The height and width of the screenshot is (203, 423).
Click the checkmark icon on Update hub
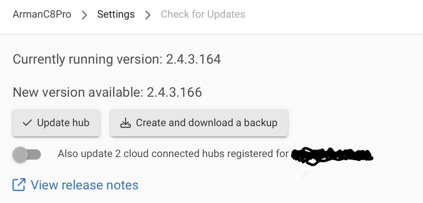27,123
